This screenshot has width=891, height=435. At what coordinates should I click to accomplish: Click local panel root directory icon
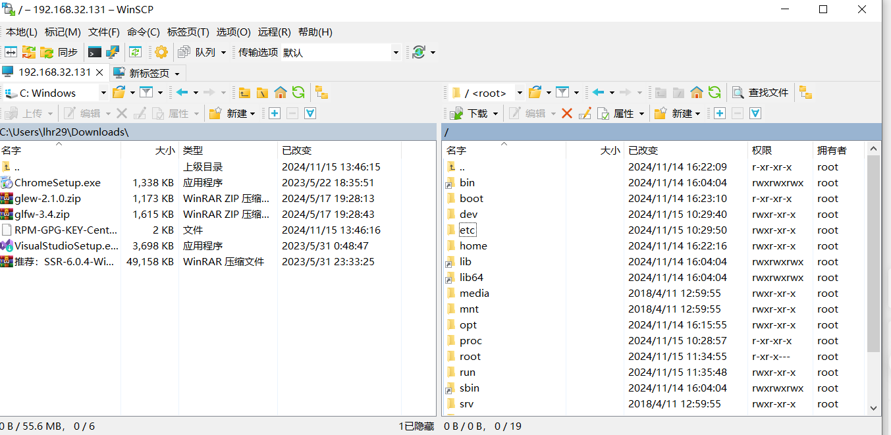(x=262, y=93)
